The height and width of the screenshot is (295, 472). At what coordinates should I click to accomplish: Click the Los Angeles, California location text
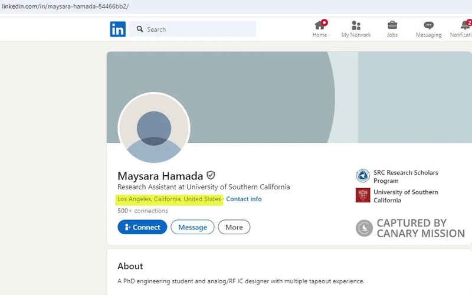169,199
